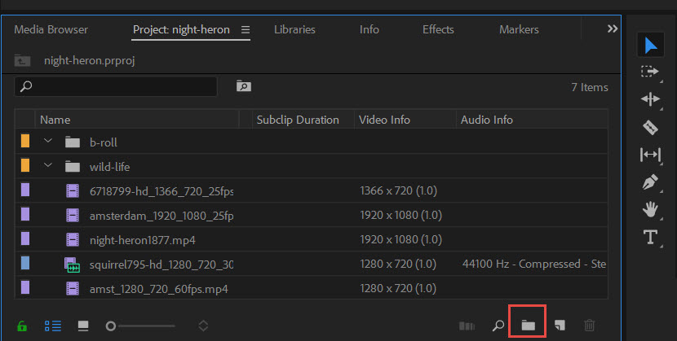Image resolution: width=677 pixels, height=341 pixels.
Task: Switch to Media Browser tab
Action: point(51,30)
